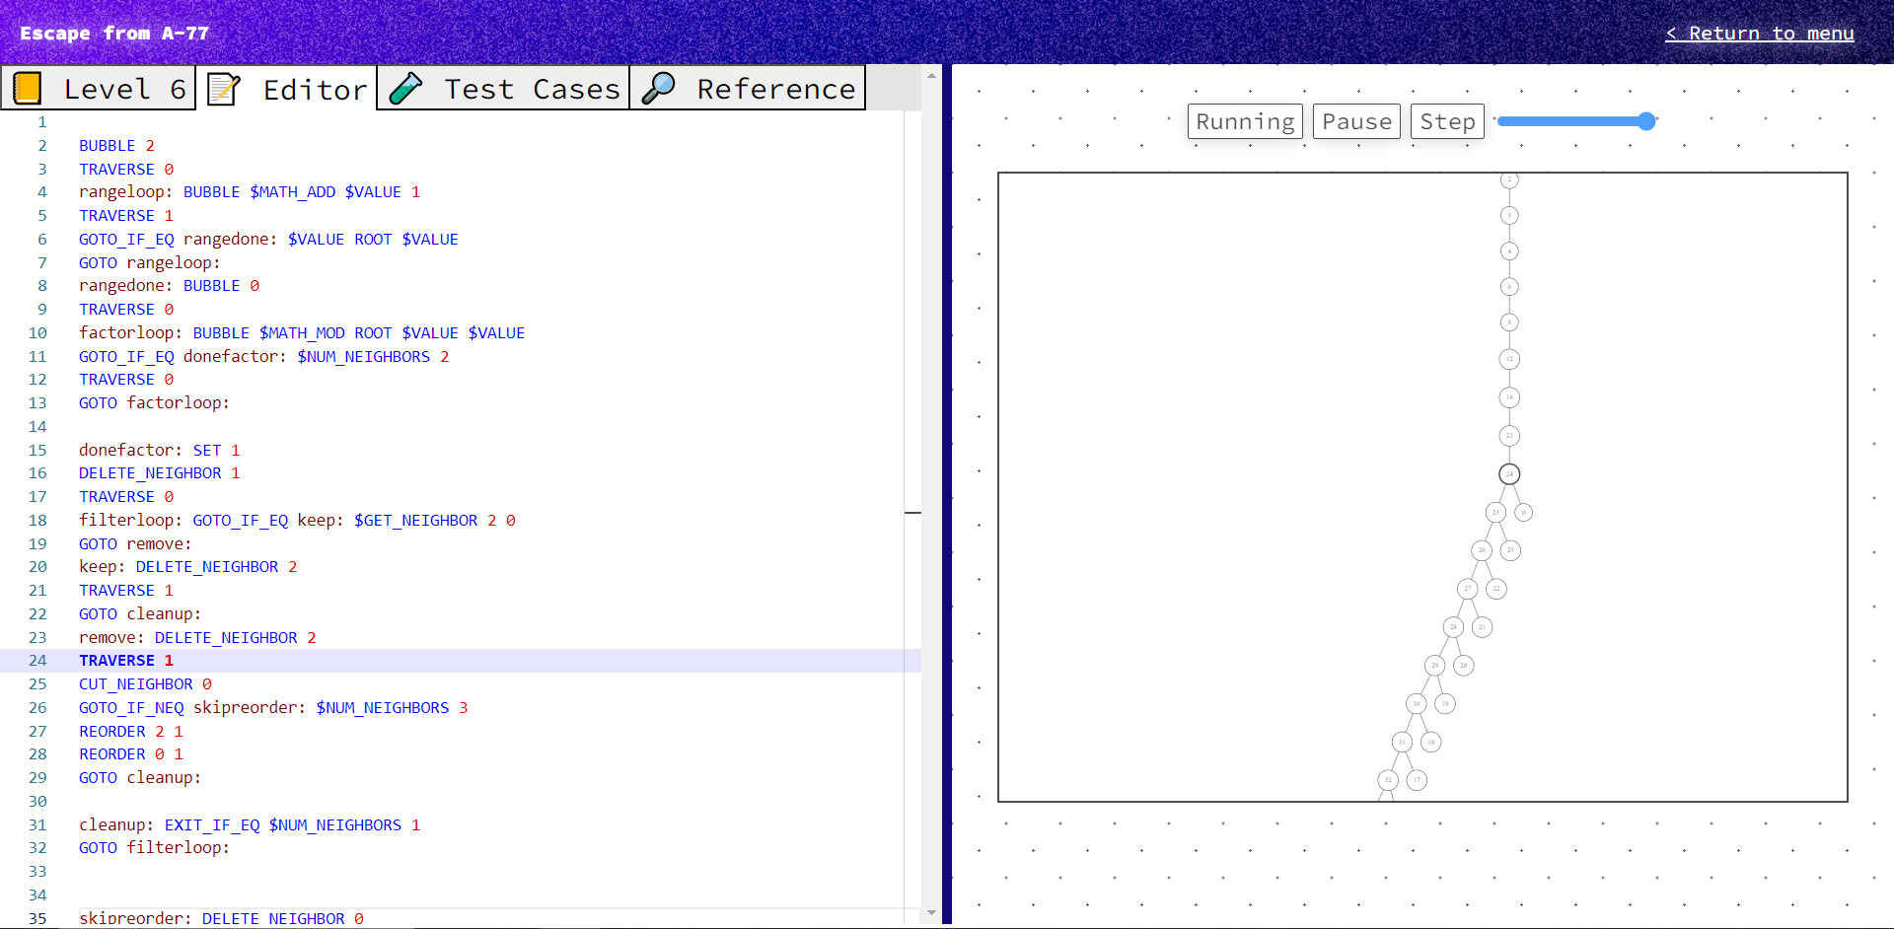Click the 'GOTO_IF_EQ donefactor:' code line
Viewport: 1894px width, 929px height.
[x=264, y=357]
